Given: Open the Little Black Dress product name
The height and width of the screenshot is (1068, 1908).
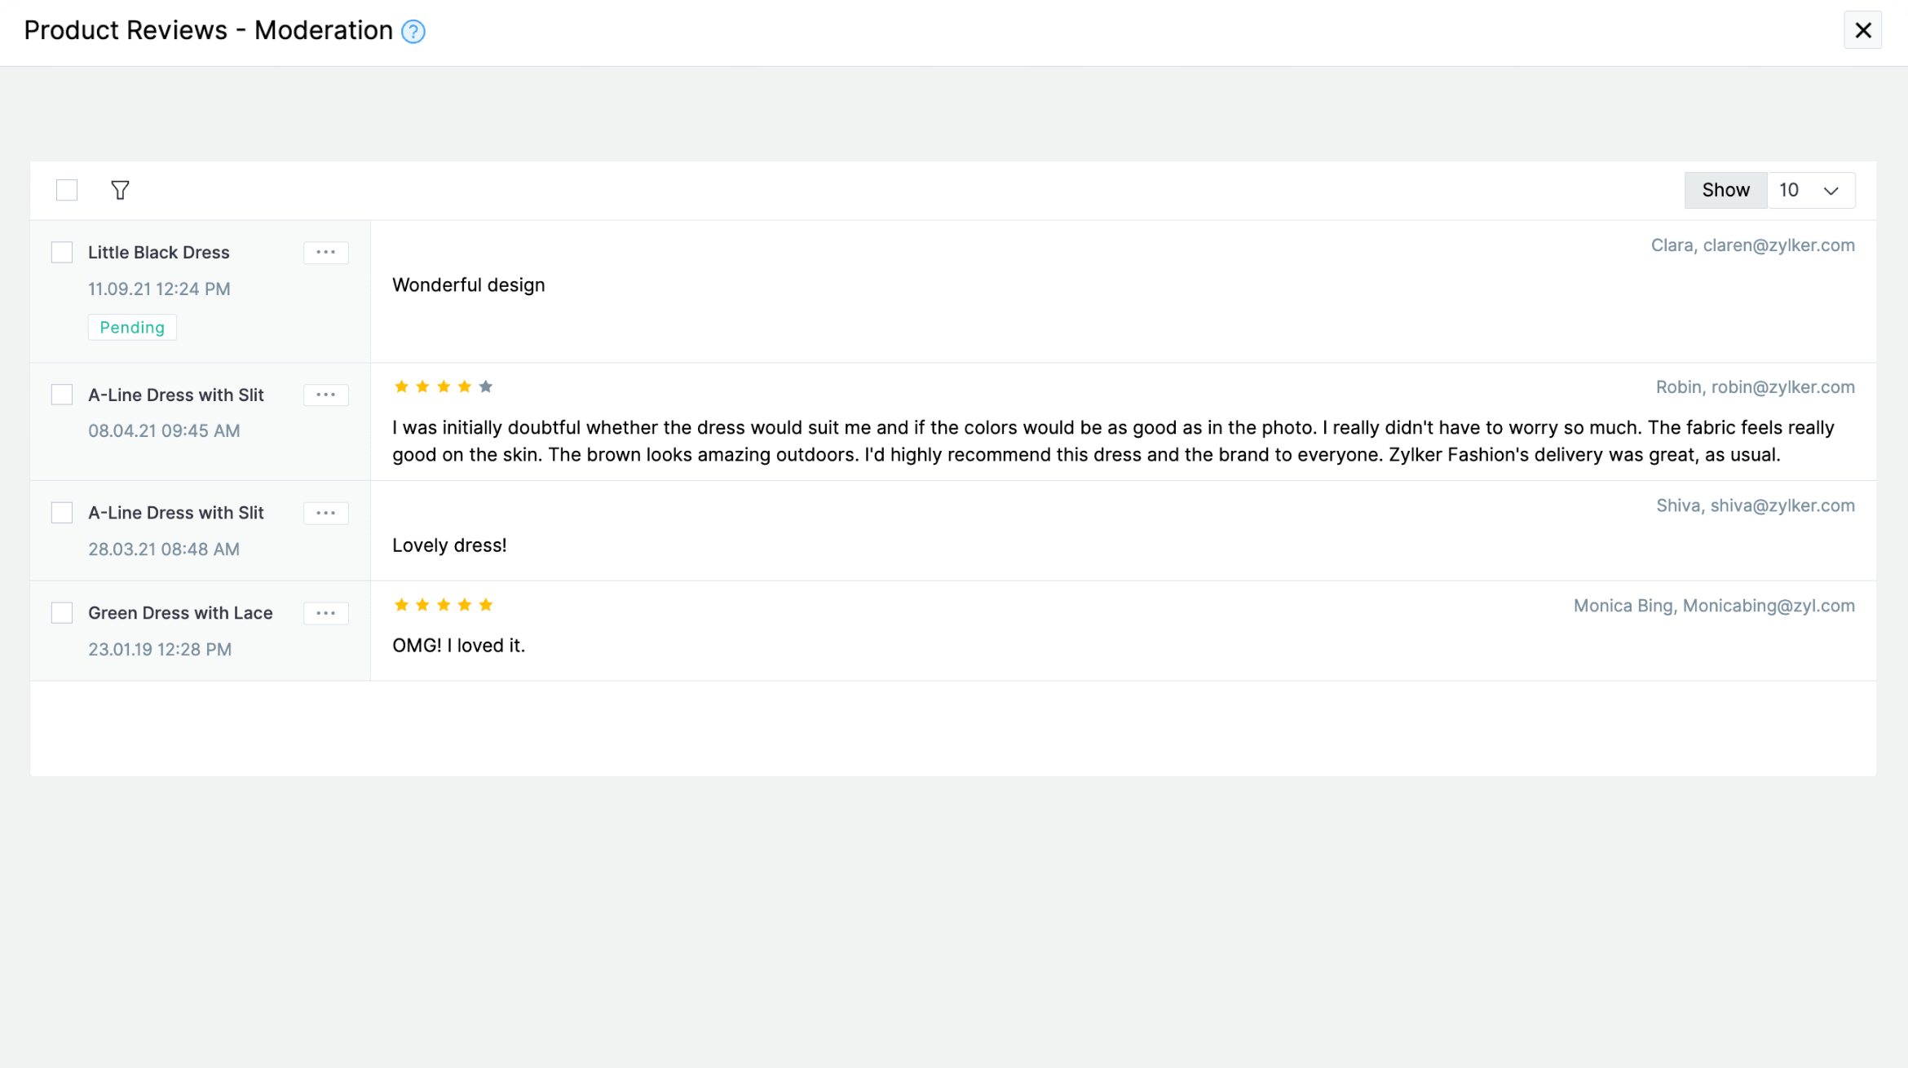Looking at the screenshot, I should point(159,253).
